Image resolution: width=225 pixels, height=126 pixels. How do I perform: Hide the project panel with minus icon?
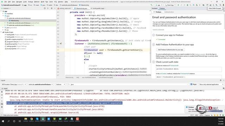55,8
